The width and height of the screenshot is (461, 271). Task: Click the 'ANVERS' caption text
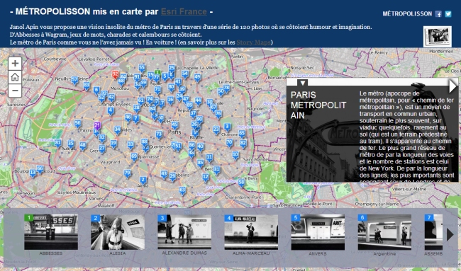pyautogui.click(x=318, y=253)
